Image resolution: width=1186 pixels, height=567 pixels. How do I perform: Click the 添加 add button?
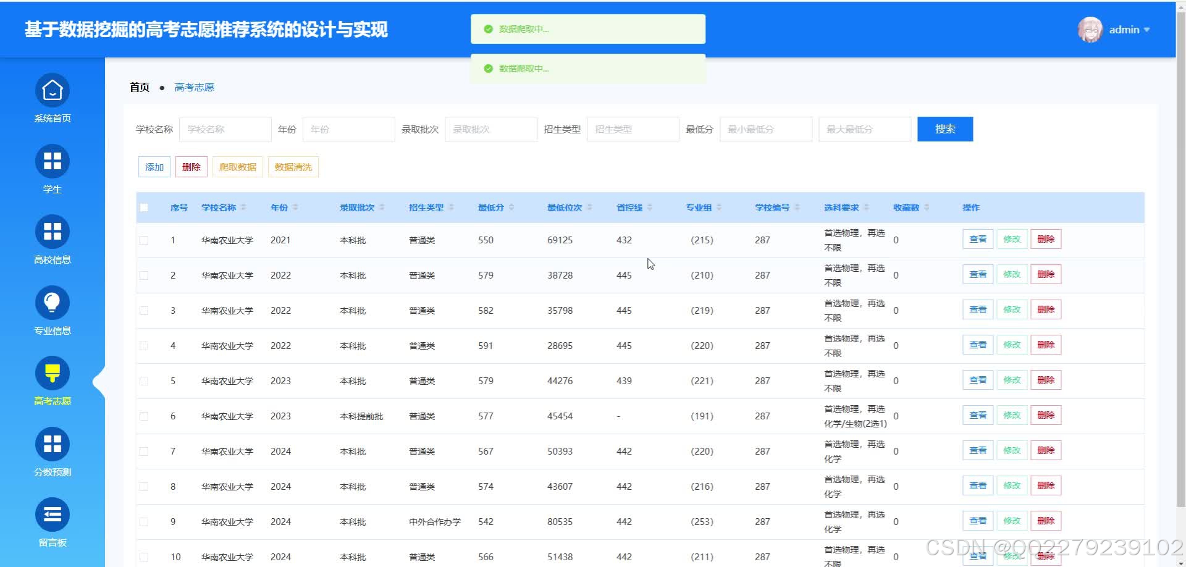tap(154, 167)
